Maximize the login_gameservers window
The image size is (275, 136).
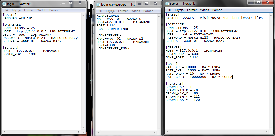146,3
